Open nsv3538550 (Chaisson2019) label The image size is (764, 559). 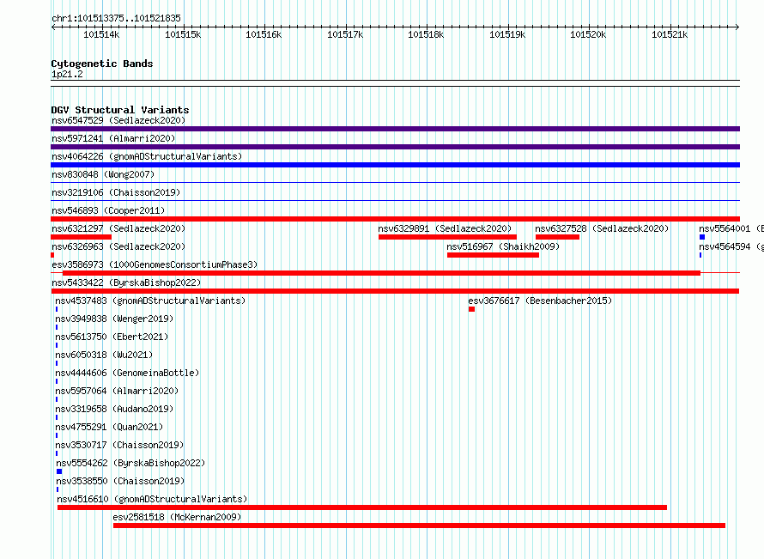(x=120, y=481)
